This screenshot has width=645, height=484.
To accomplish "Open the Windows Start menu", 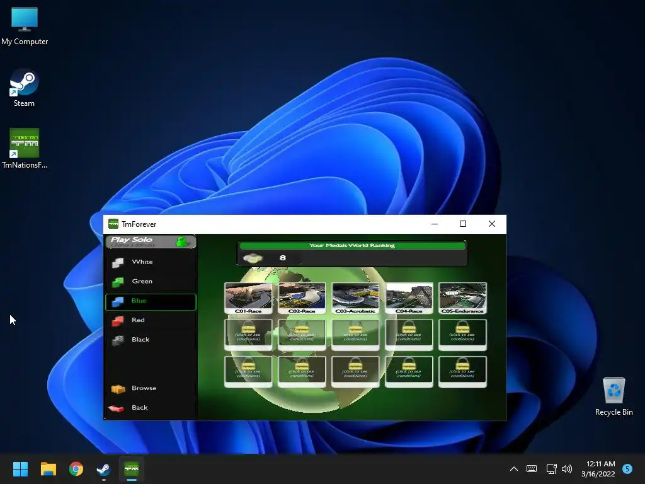I will pos(20,469).
